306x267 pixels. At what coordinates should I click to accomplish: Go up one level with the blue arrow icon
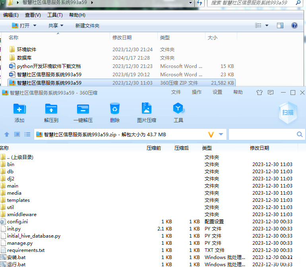[7, 134]
